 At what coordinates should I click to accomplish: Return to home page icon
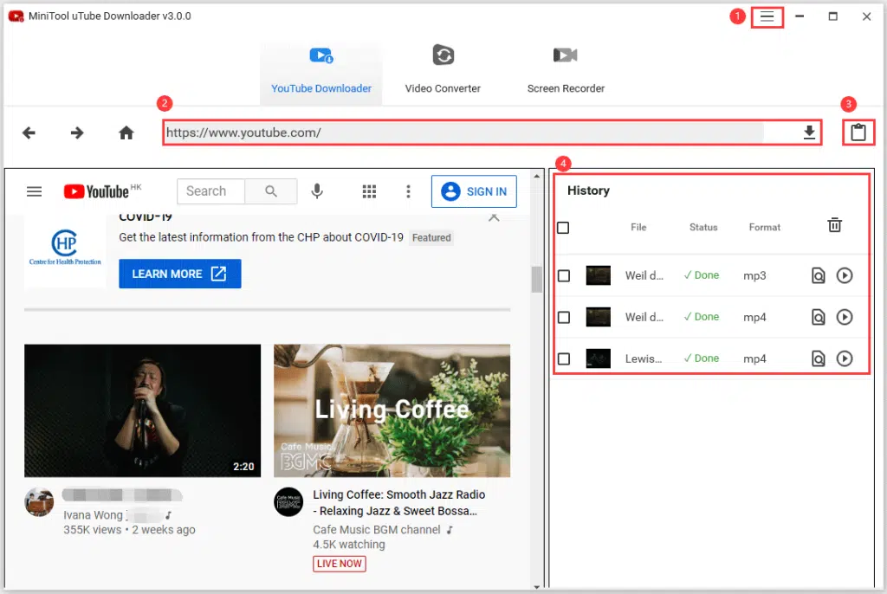coord(126,132)
